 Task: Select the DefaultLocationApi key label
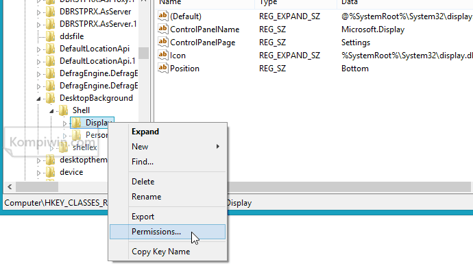coord(95,49)
